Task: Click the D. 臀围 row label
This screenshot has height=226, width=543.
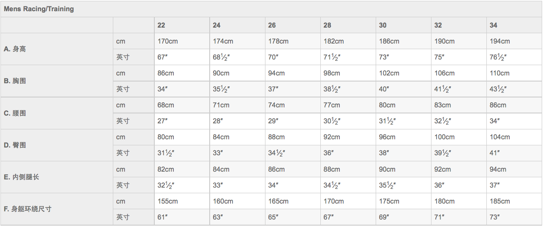Action: 15,145
